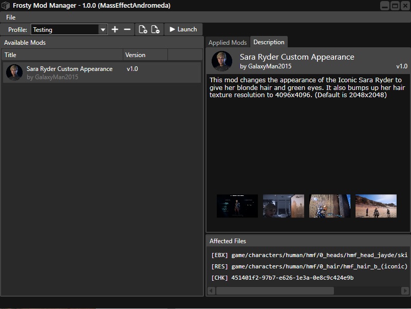Click the Affected Files scrollbar right arrow
Image resolution: width=411 pixels, height=309 pixels.
[x=405, y=291]
